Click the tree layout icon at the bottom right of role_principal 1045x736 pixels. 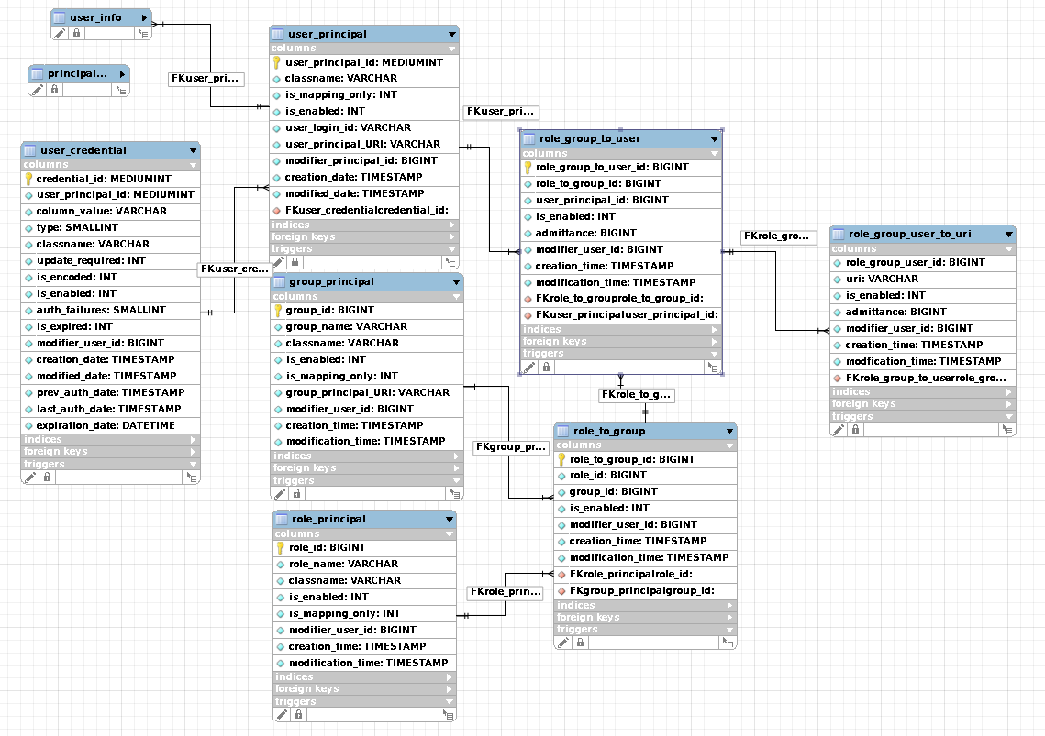click(449, 714)
